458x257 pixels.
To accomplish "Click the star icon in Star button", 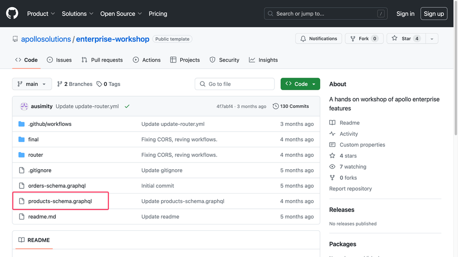I will [x=395, y=38].
